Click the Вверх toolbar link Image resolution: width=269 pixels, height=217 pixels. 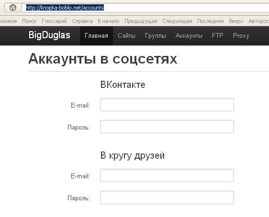[x=236, y=21]
